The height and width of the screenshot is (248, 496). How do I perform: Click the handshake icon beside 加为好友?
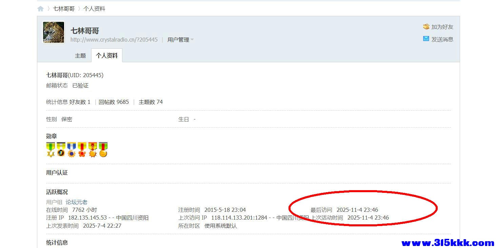[x=426, y=26]
